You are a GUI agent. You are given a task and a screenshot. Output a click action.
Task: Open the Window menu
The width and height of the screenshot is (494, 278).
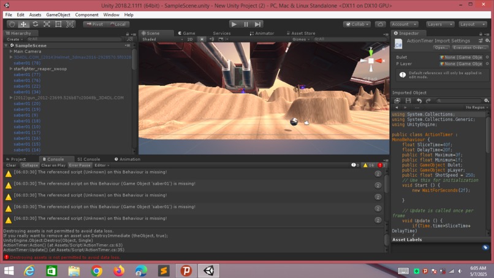111,15
